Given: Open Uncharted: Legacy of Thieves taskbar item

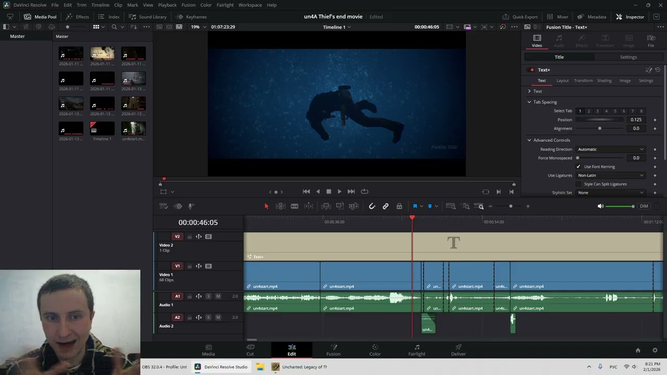Looking at the screenshot, I should (300, 367).
